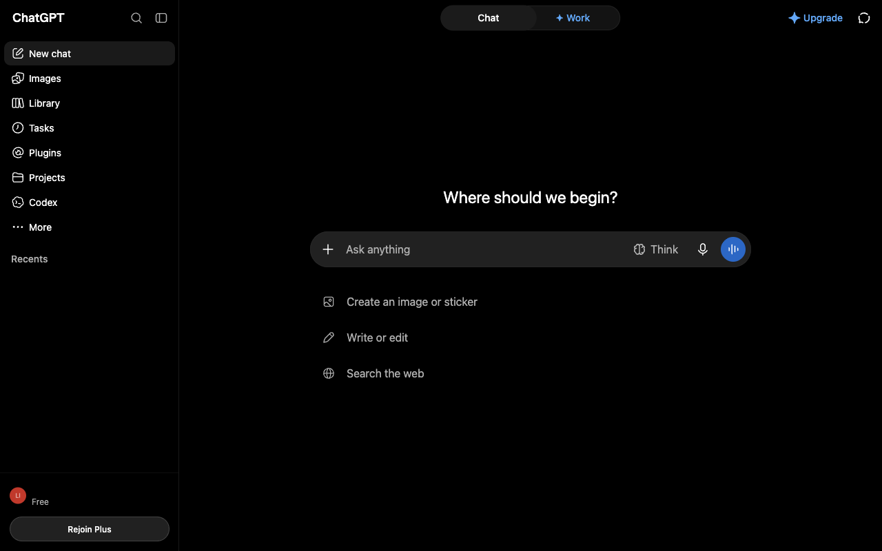
Task: Open the account menu via the LI avatar
Action: pyautogui.click(x=18, y=495)
